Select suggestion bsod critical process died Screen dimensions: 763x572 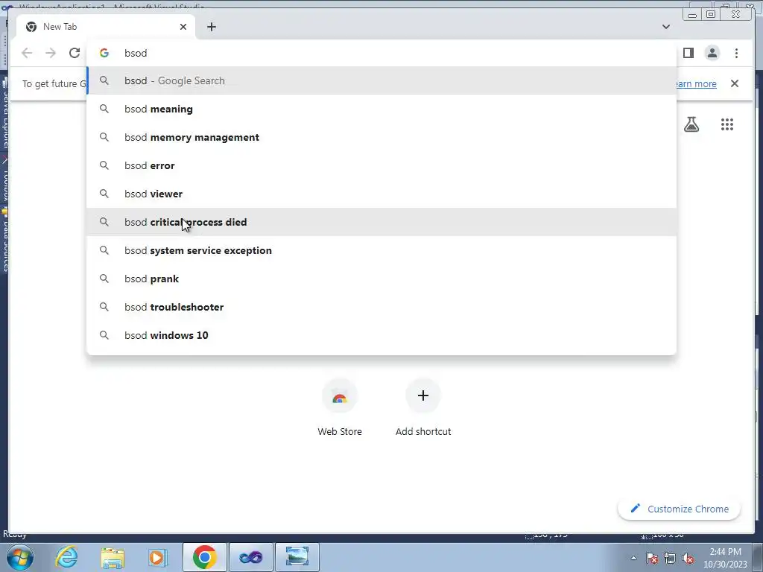[x=381, y=222]
